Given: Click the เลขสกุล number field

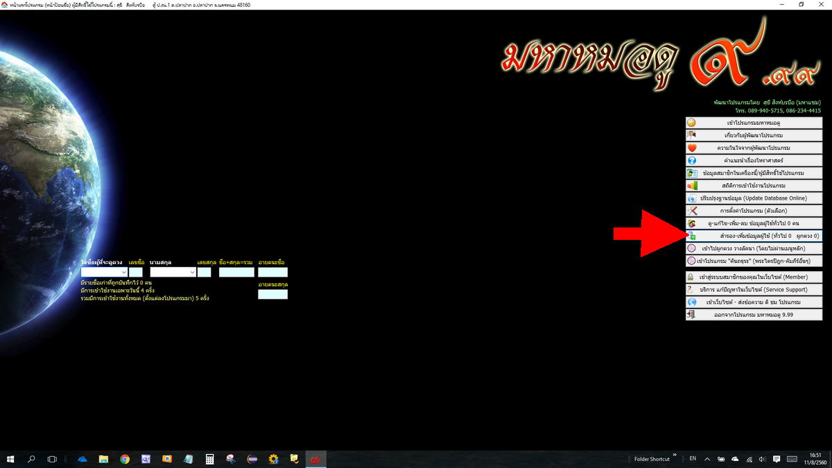Looking at the screenshot, I should pyautogui.click(x=204, y=272).
